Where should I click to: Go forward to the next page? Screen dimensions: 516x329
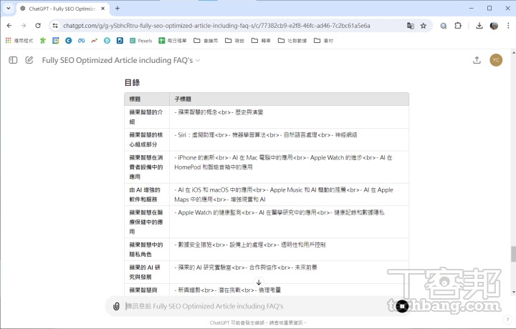(24, 26)
